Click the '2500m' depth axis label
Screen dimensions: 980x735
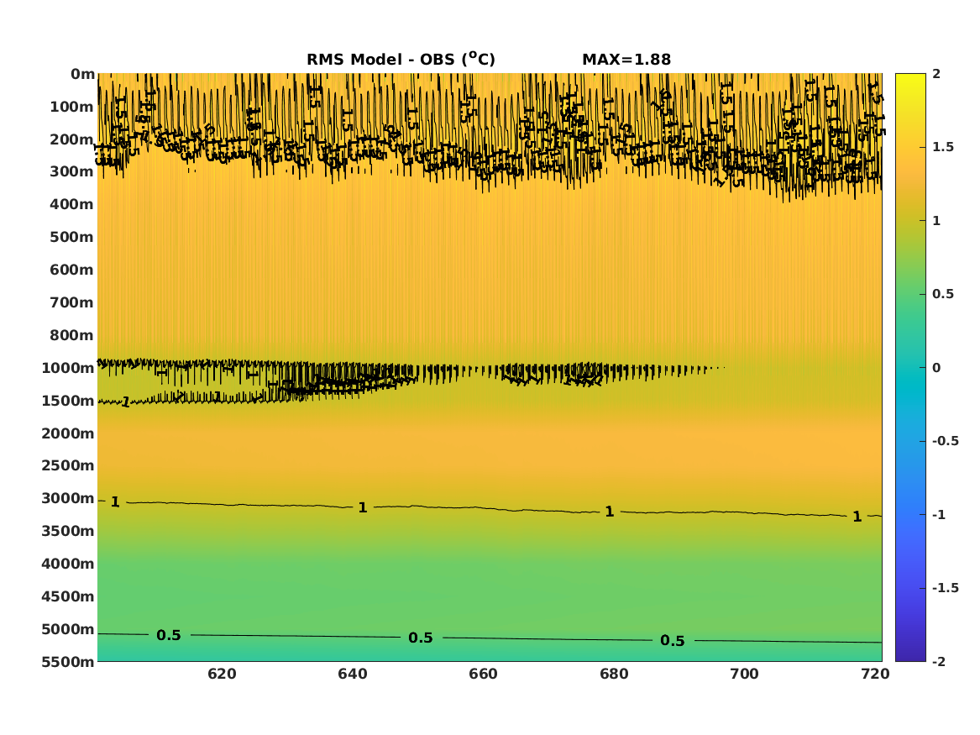click(x=68, y=465)
